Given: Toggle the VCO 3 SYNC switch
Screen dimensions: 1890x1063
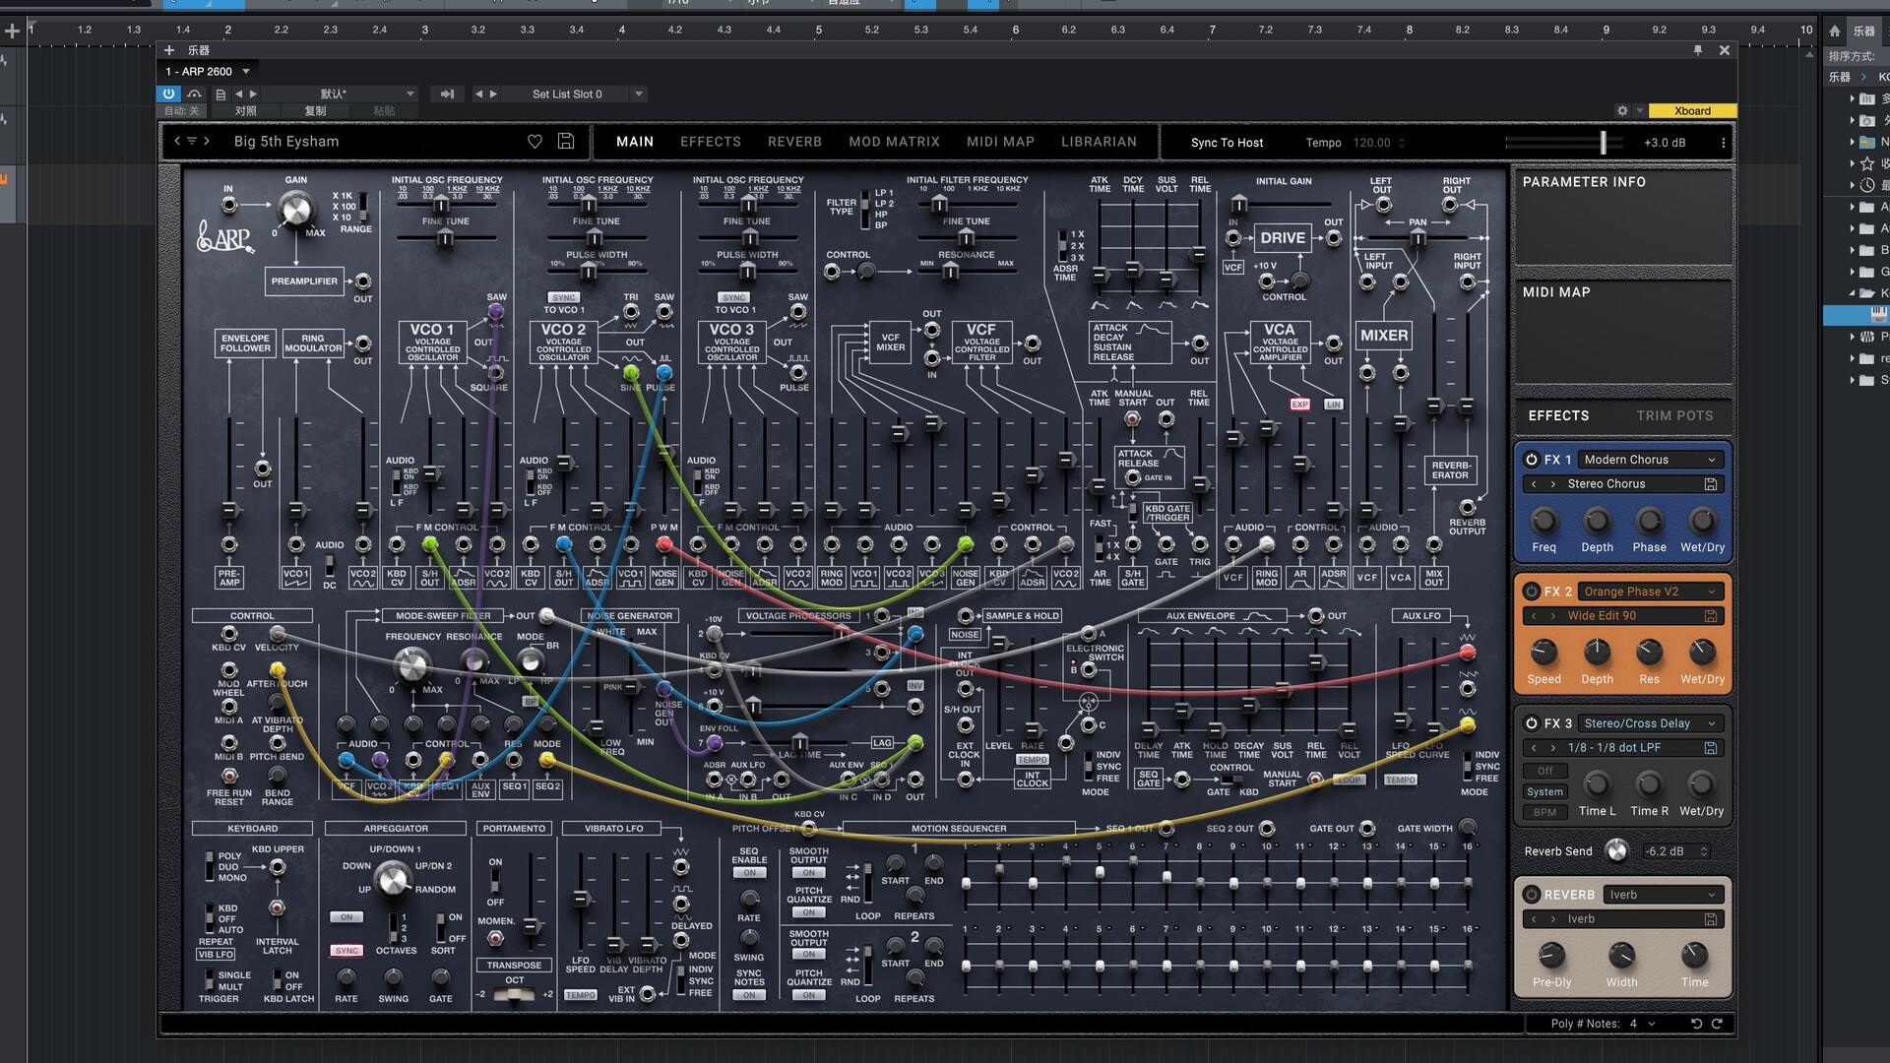Looking at the screenshot, I should point(733,297).
